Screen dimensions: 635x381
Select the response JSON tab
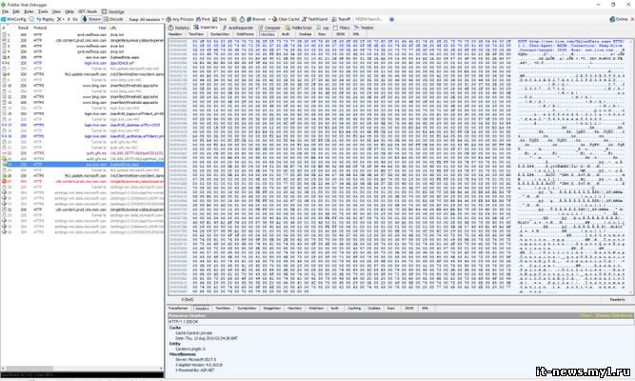coord(409,309)
